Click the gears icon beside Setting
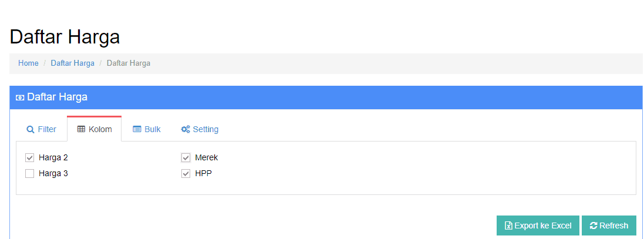644x239 pixels. [x=186, y=129]
